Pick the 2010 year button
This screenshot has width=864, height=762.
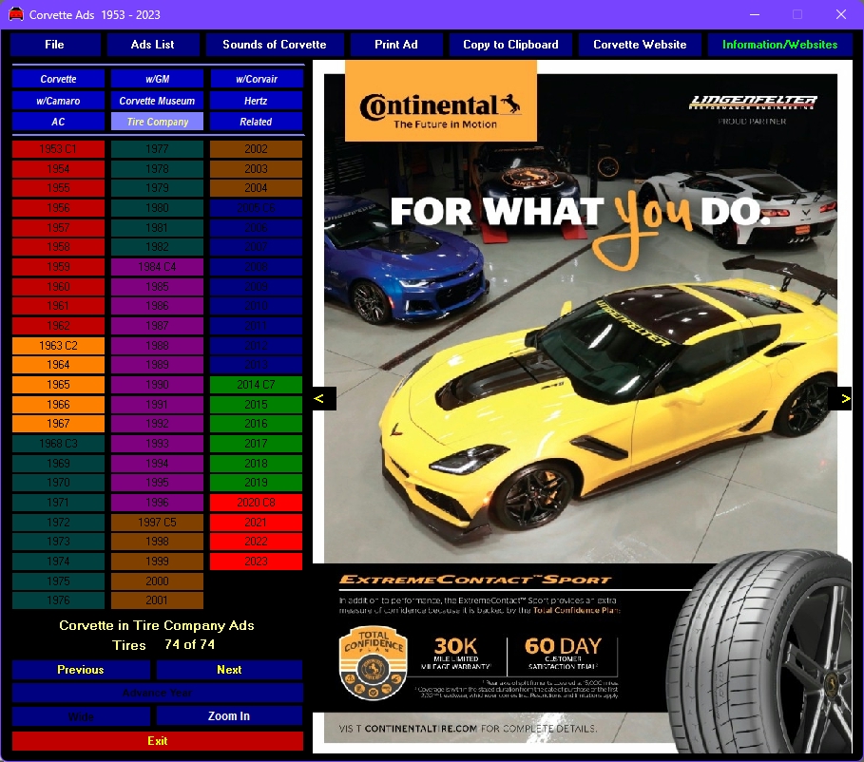[257, 306]
